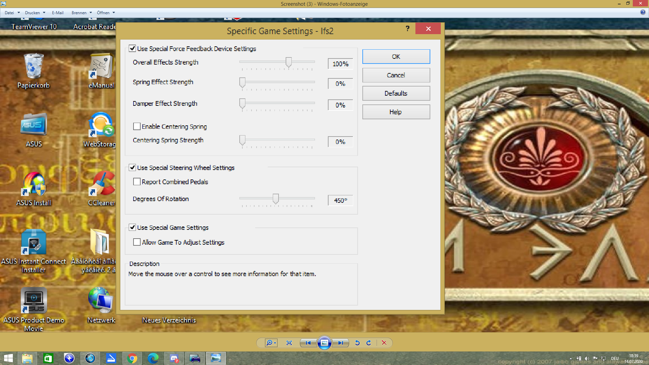Toggle Enable Centering Spring checkbox
This screenshot has height=365, width=649.
[137, 126]
